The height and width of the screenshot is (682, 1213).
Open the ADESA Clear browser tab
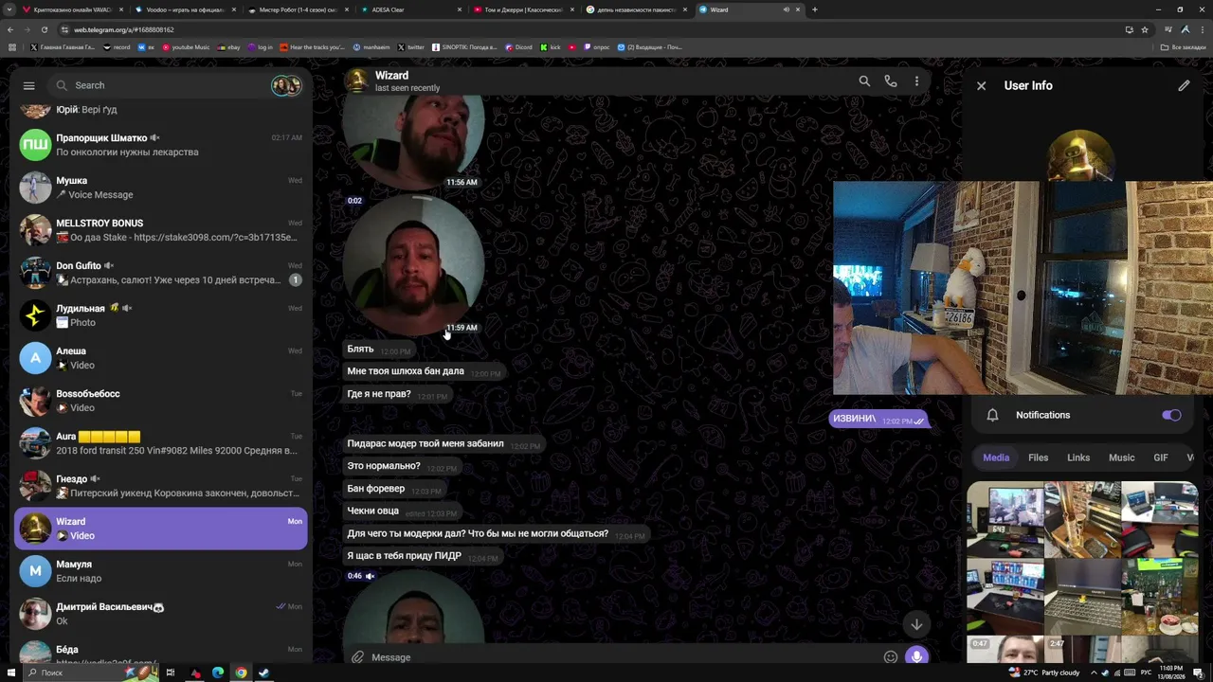tap(410, 9)
